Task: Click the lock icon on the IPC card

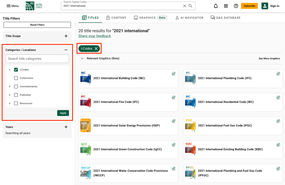Action: [278, 74]
